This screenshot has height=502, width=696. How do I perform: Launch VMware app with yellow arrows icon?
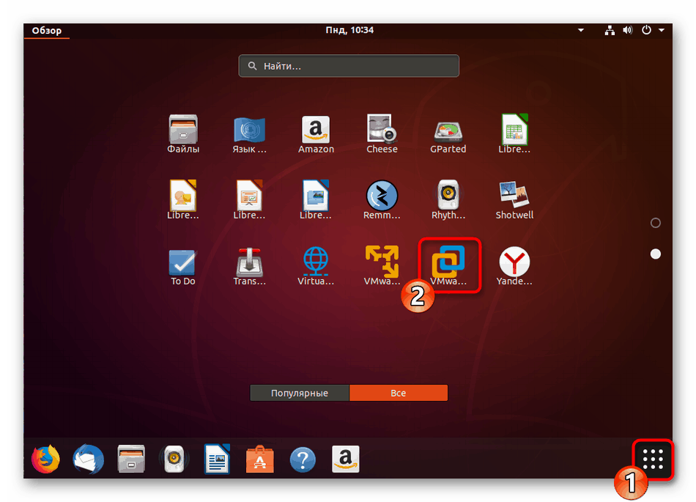click(x=382, y=265)
